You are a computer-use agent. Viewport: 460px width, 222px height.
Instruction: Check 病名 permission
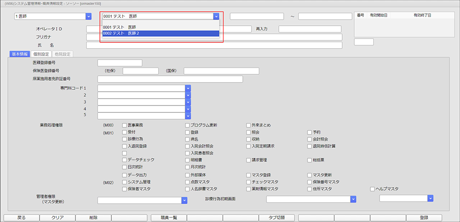tap(188, 139)
